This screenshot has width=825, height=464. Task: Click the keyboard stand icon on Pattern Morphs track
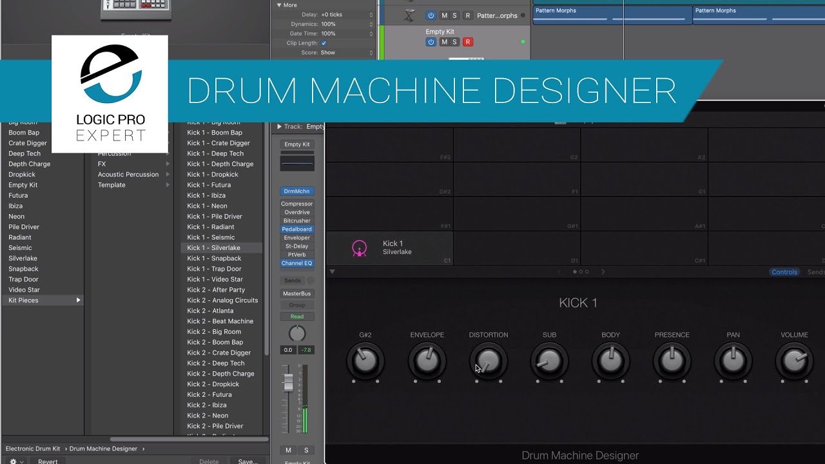[x=409, y=15]
